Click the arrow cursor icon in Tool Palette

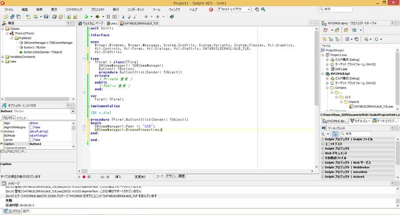pos(335,134)
